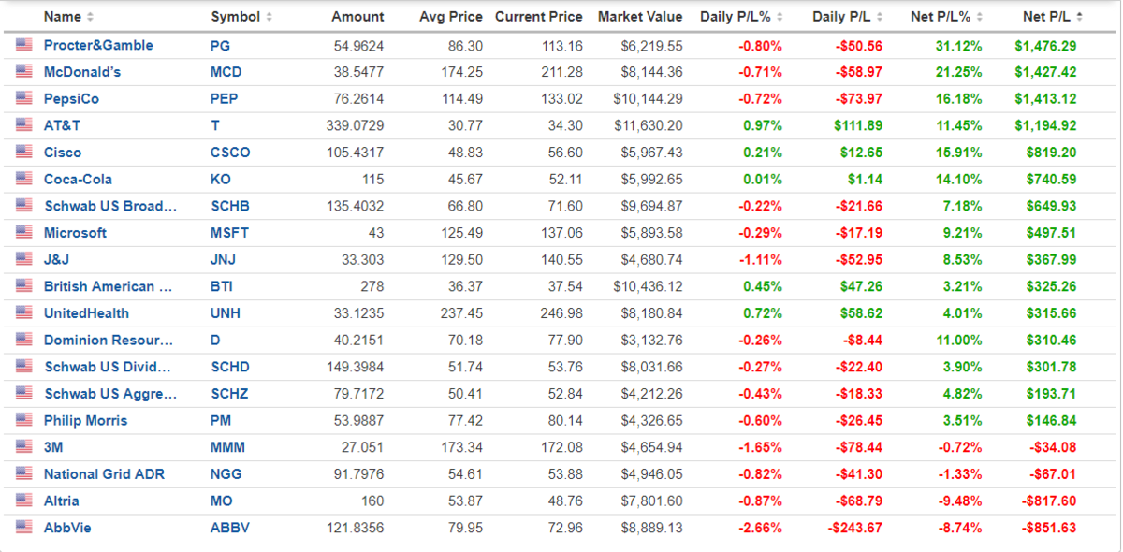The width and height of the screenshot is (1123, 552).
Task: Click the US flag icon beside Cisco
Action: click(23, 153)
